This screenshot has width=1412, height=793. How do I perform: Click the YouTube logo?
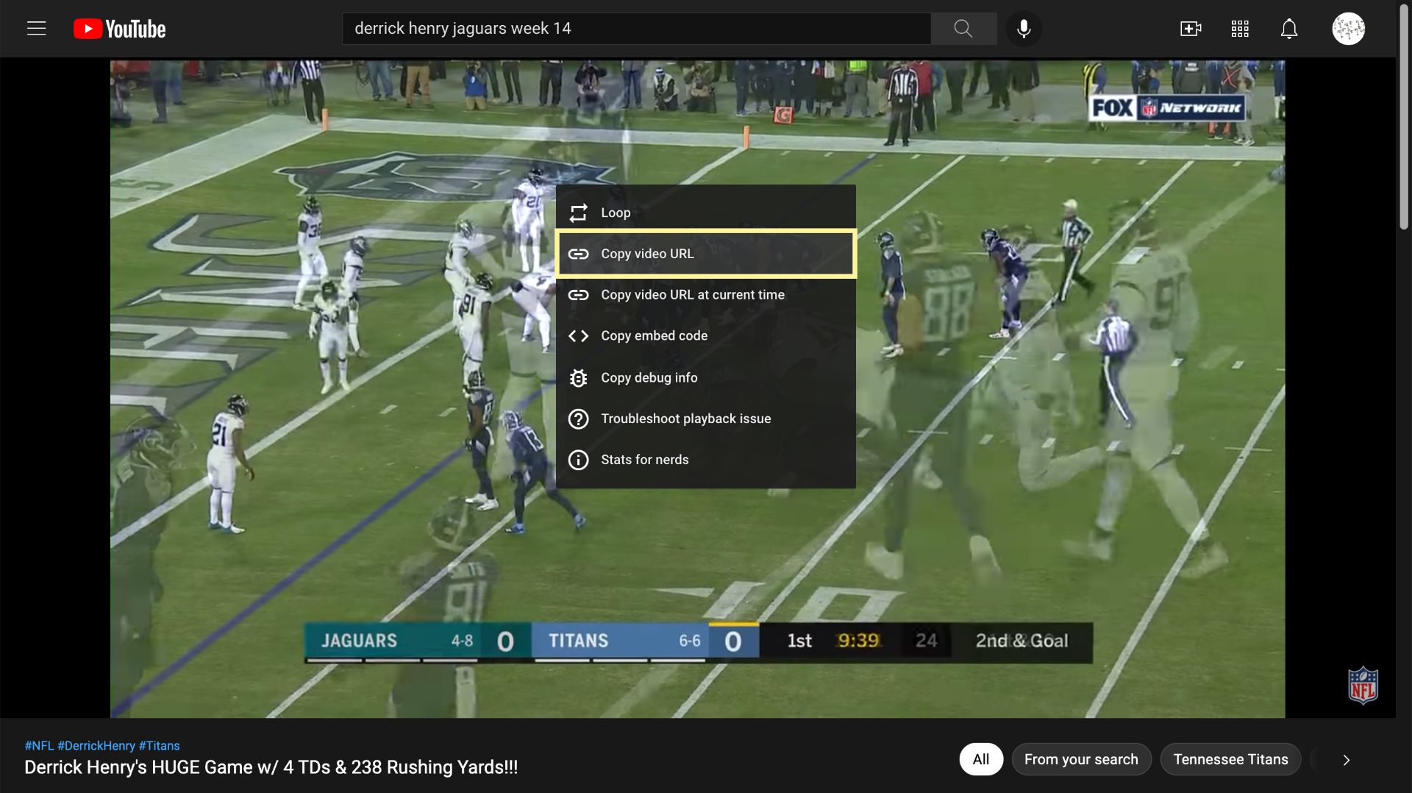coord(120,29)
